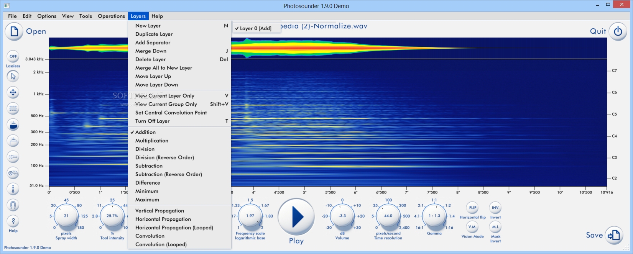
Task: Choose Subtraction (Reverse Order) mode
Action: (179, 174)
